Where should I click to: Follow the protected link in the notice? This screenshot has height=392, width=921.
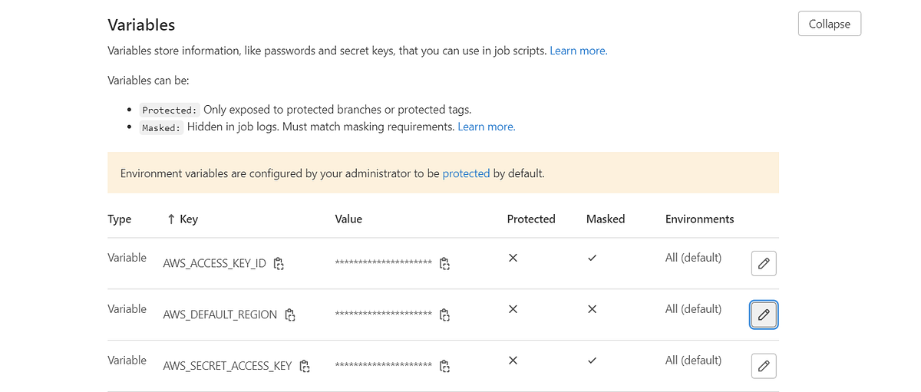(x=466, y=173)
